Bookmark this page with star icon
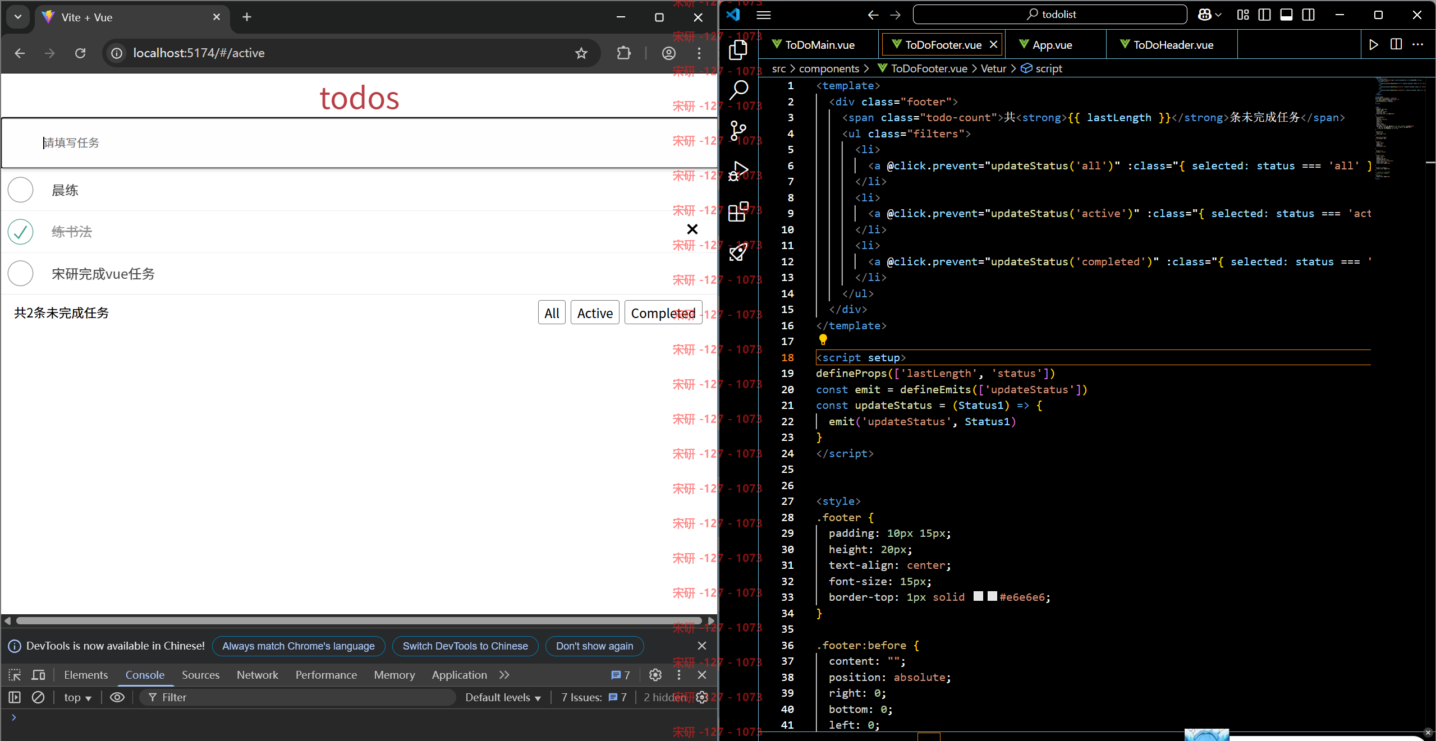Viewport: 1436px width, 741px height. tap(581, 53)
